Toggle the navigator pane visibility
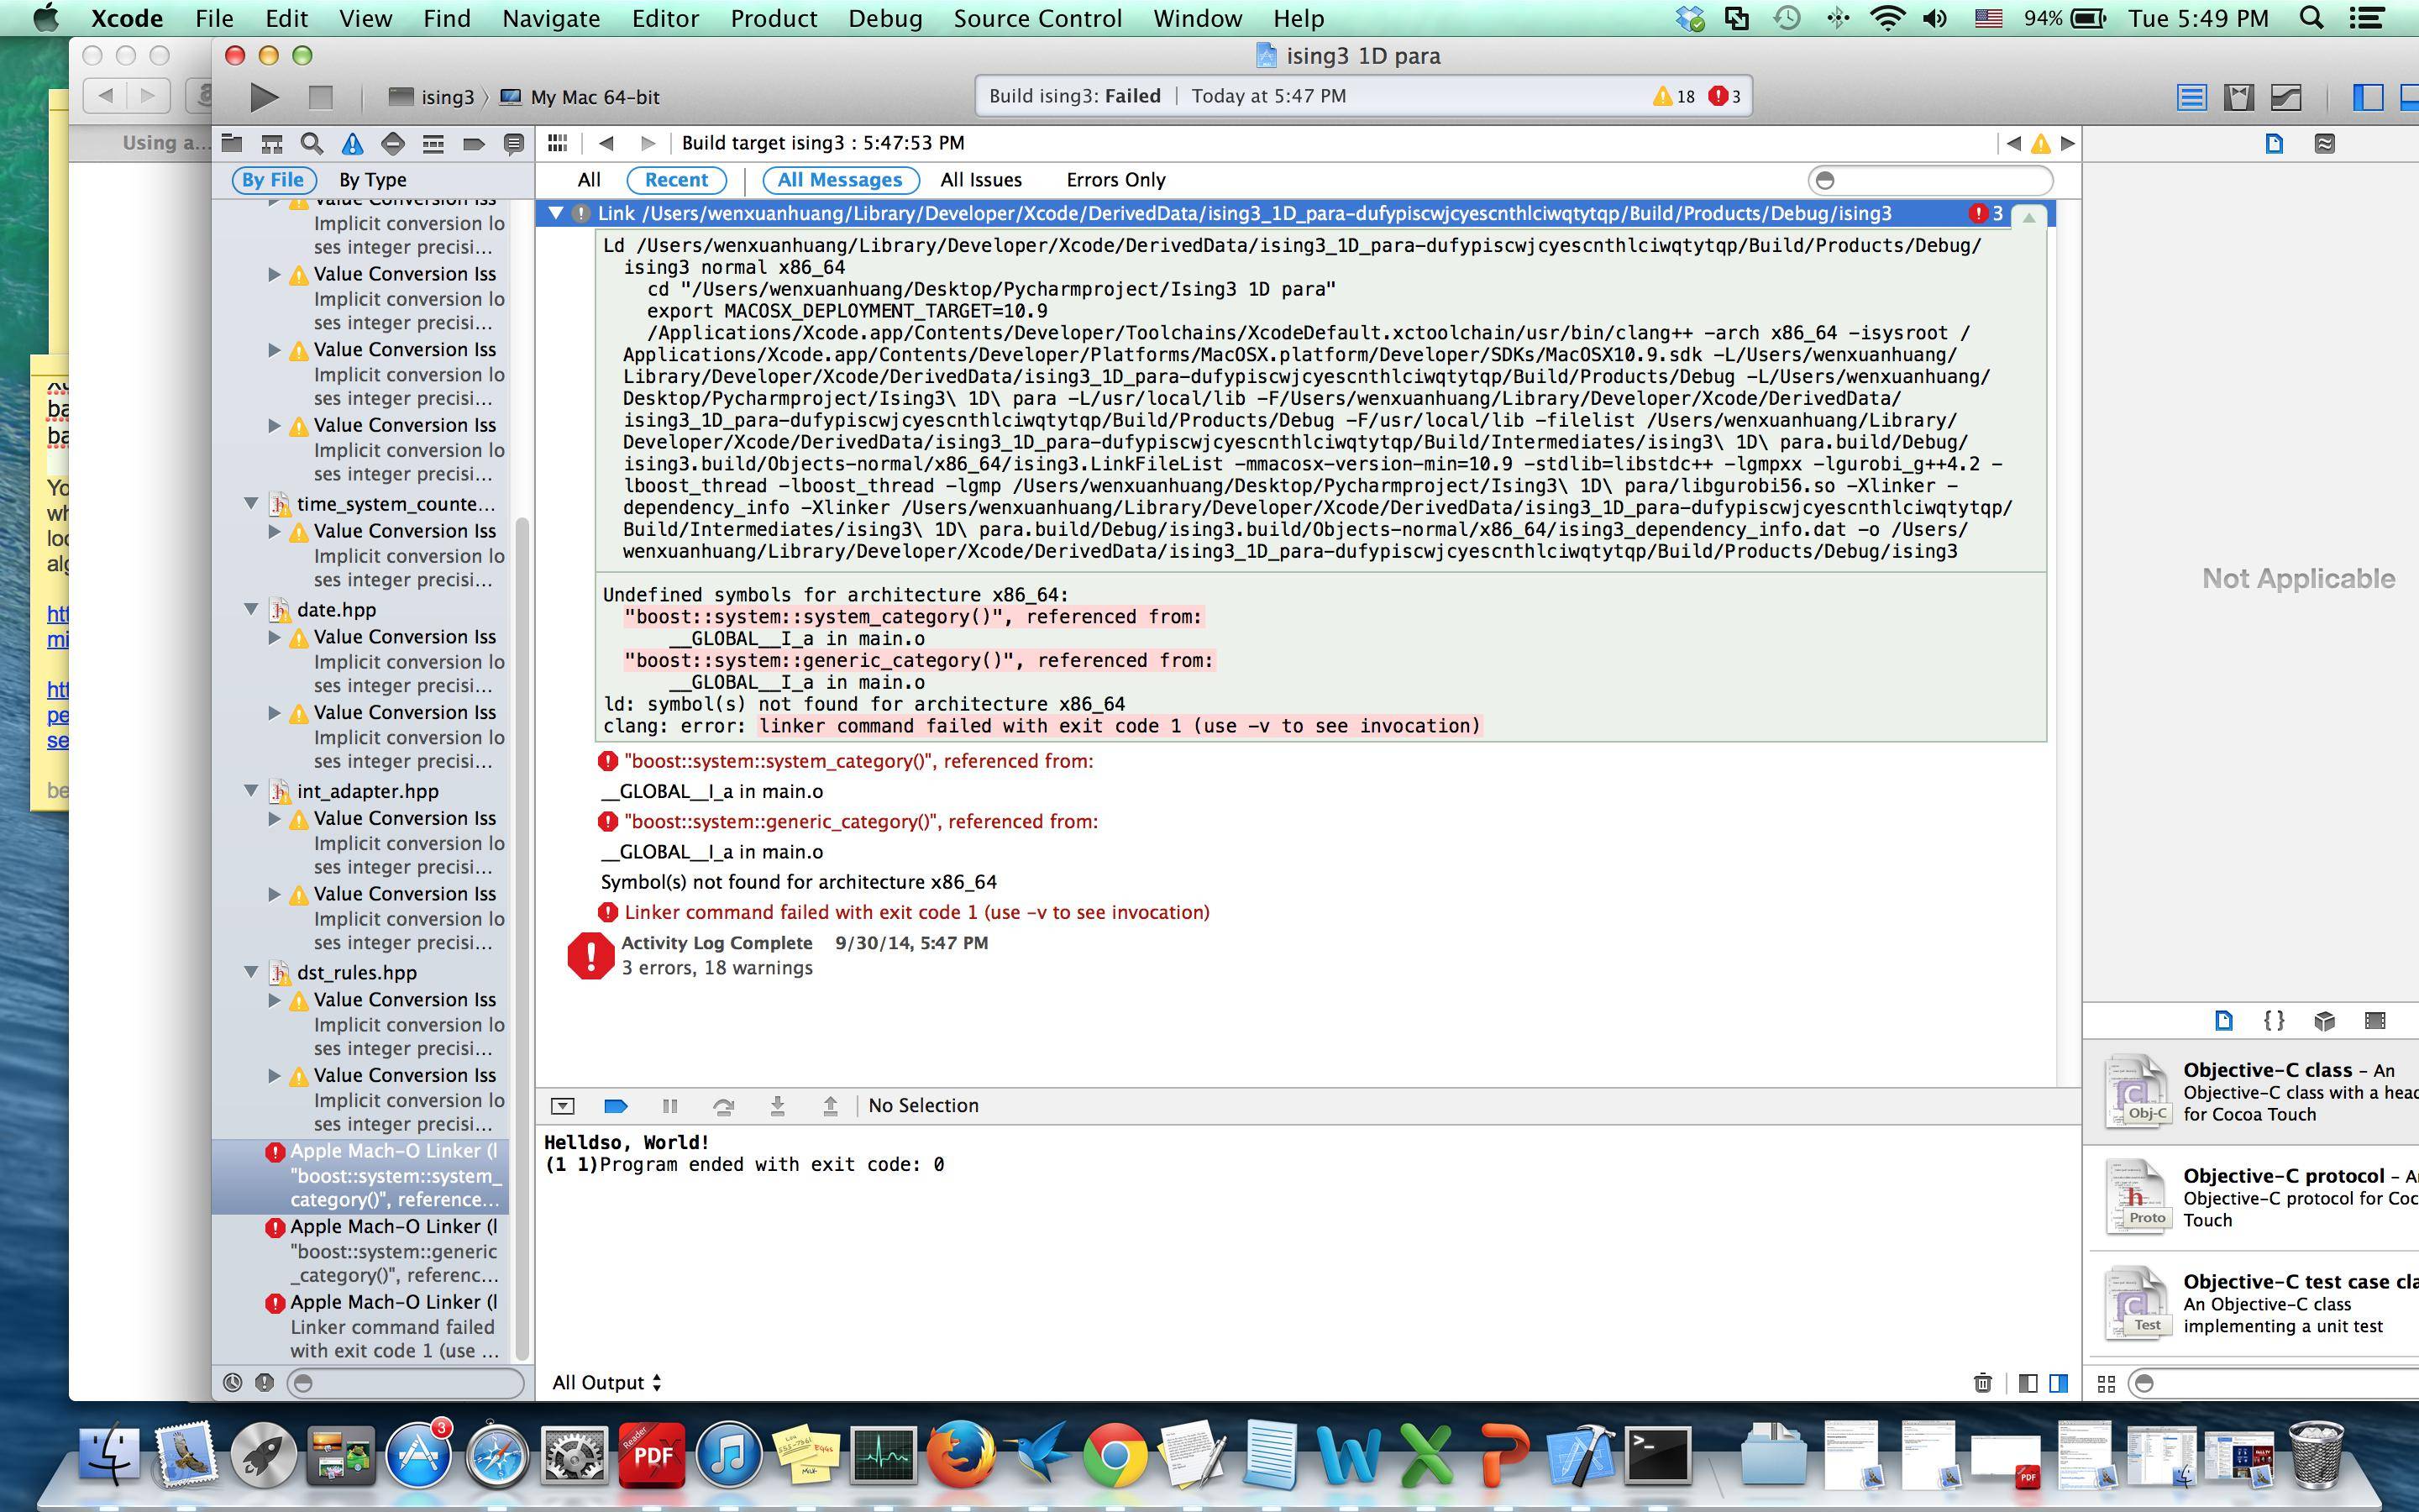The image size is (2419, 1512). 2368,97
